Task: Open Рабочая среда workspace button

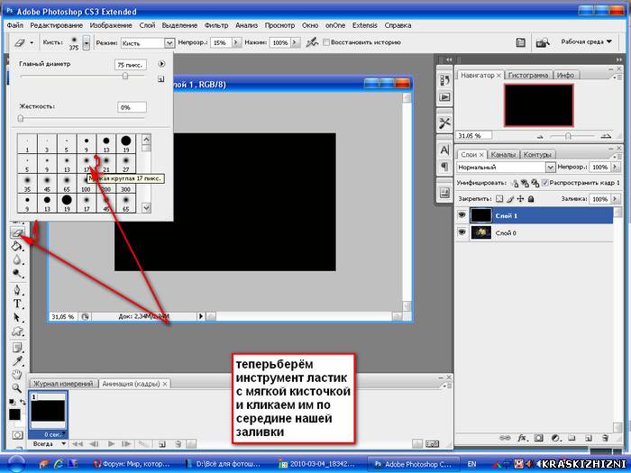Action: pos(586,41)
